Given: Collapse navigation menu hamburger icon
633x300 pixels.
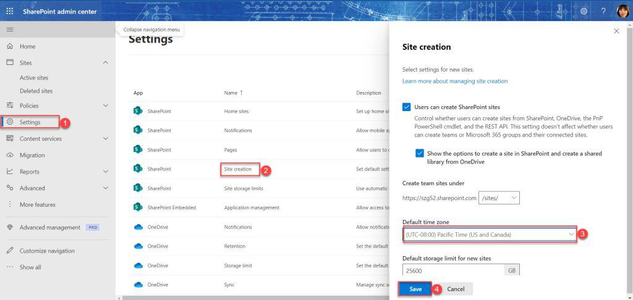Looking at the screenshot, I should tap(10, 30).
